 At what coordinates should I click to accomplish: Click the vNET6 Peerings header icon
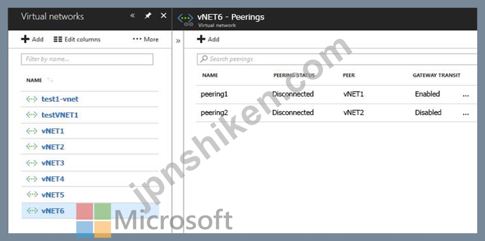pos(185,19)
